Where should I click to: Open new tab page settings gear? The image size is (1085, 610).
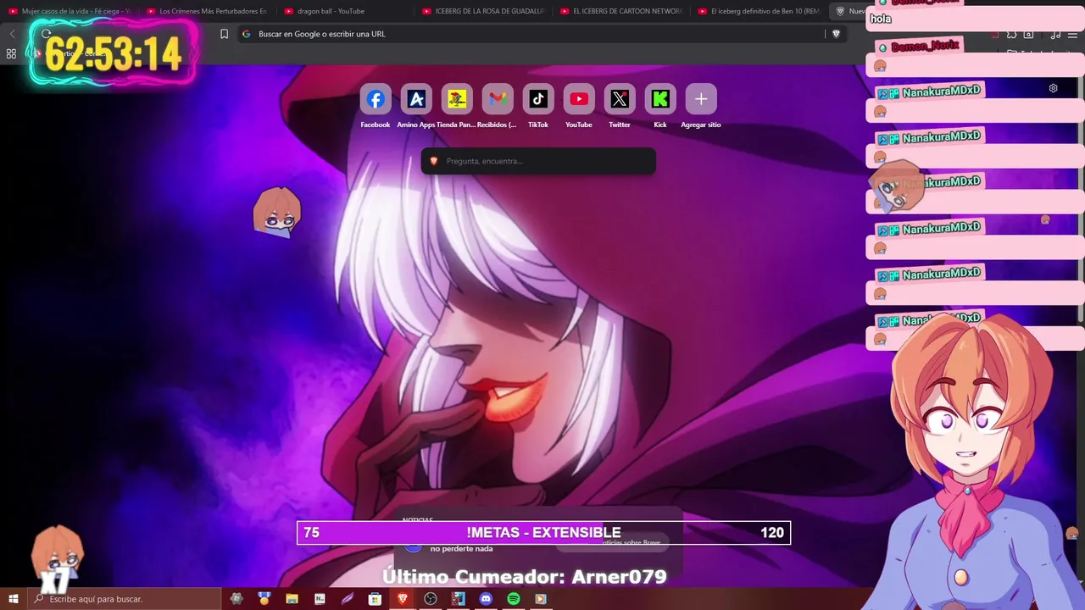point(1053,88)
